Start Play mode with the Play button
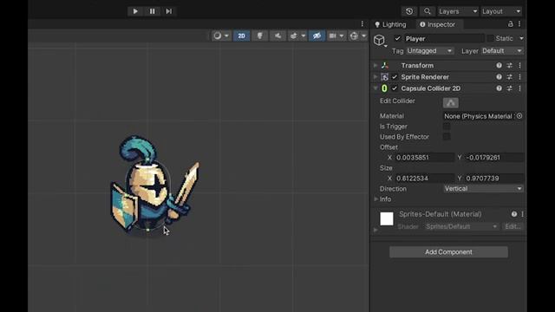Image resolution: width=555 pixels, height=312 pixels. [x=135, y=11]
